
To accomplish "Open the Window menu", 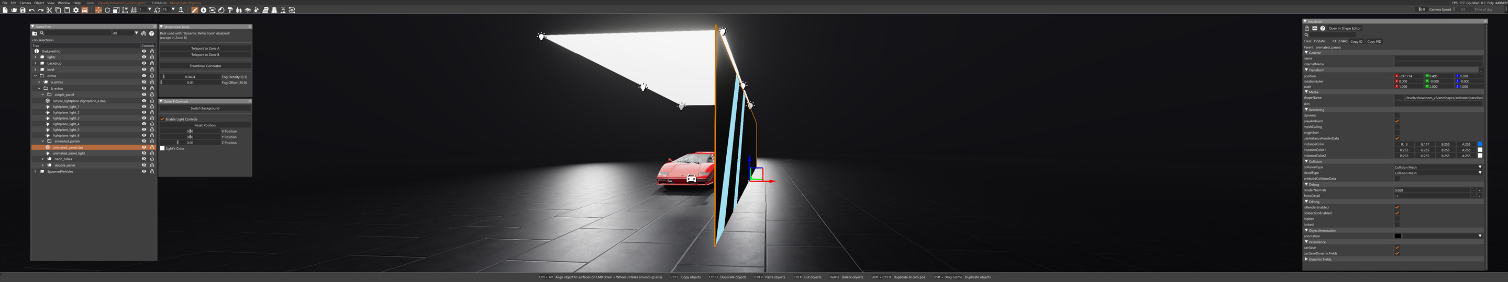I will (63, 3).
